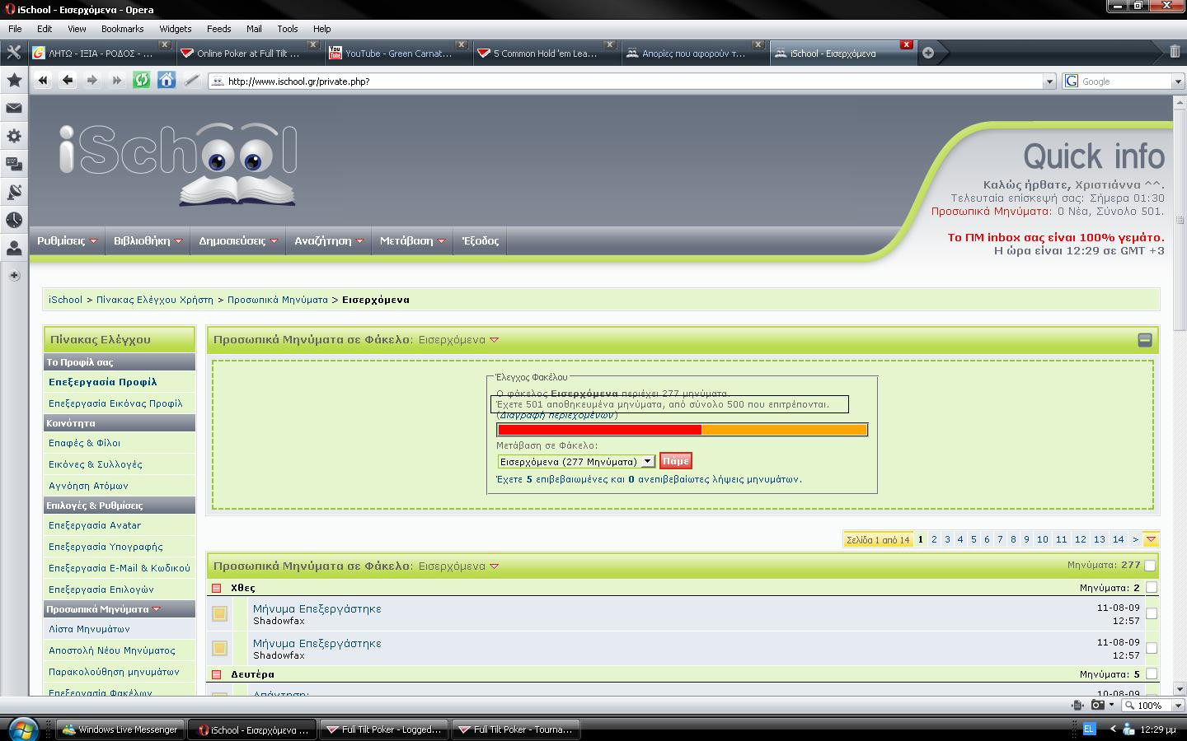
Task: Open the Feeds menu
Action: click(x=218, y=28)
